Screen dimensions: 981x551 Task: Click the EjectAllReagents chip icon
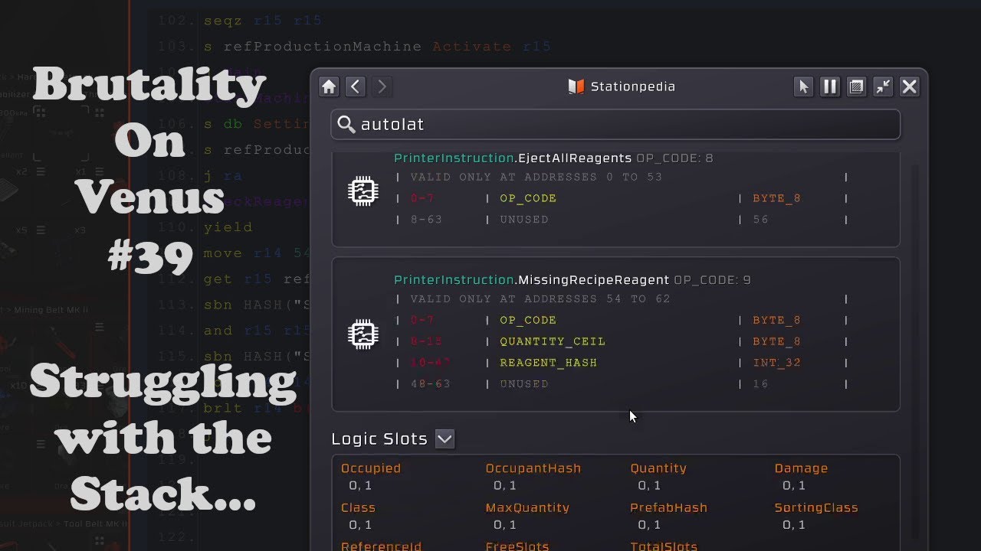363,191
